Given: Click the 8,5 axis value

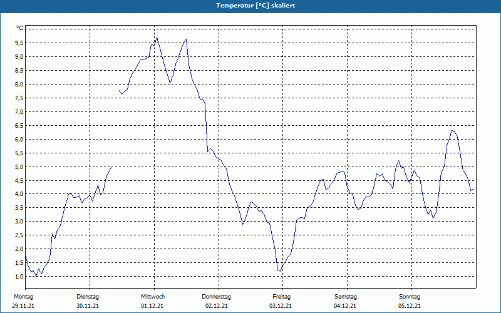Looking at the screenshot, I should point(19,70).
